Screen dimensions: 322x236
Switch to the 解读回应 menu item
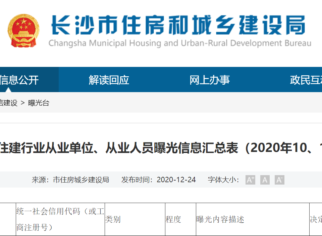109,80
